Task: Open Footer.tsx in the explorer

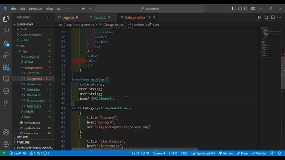Action: pos(34,84)
